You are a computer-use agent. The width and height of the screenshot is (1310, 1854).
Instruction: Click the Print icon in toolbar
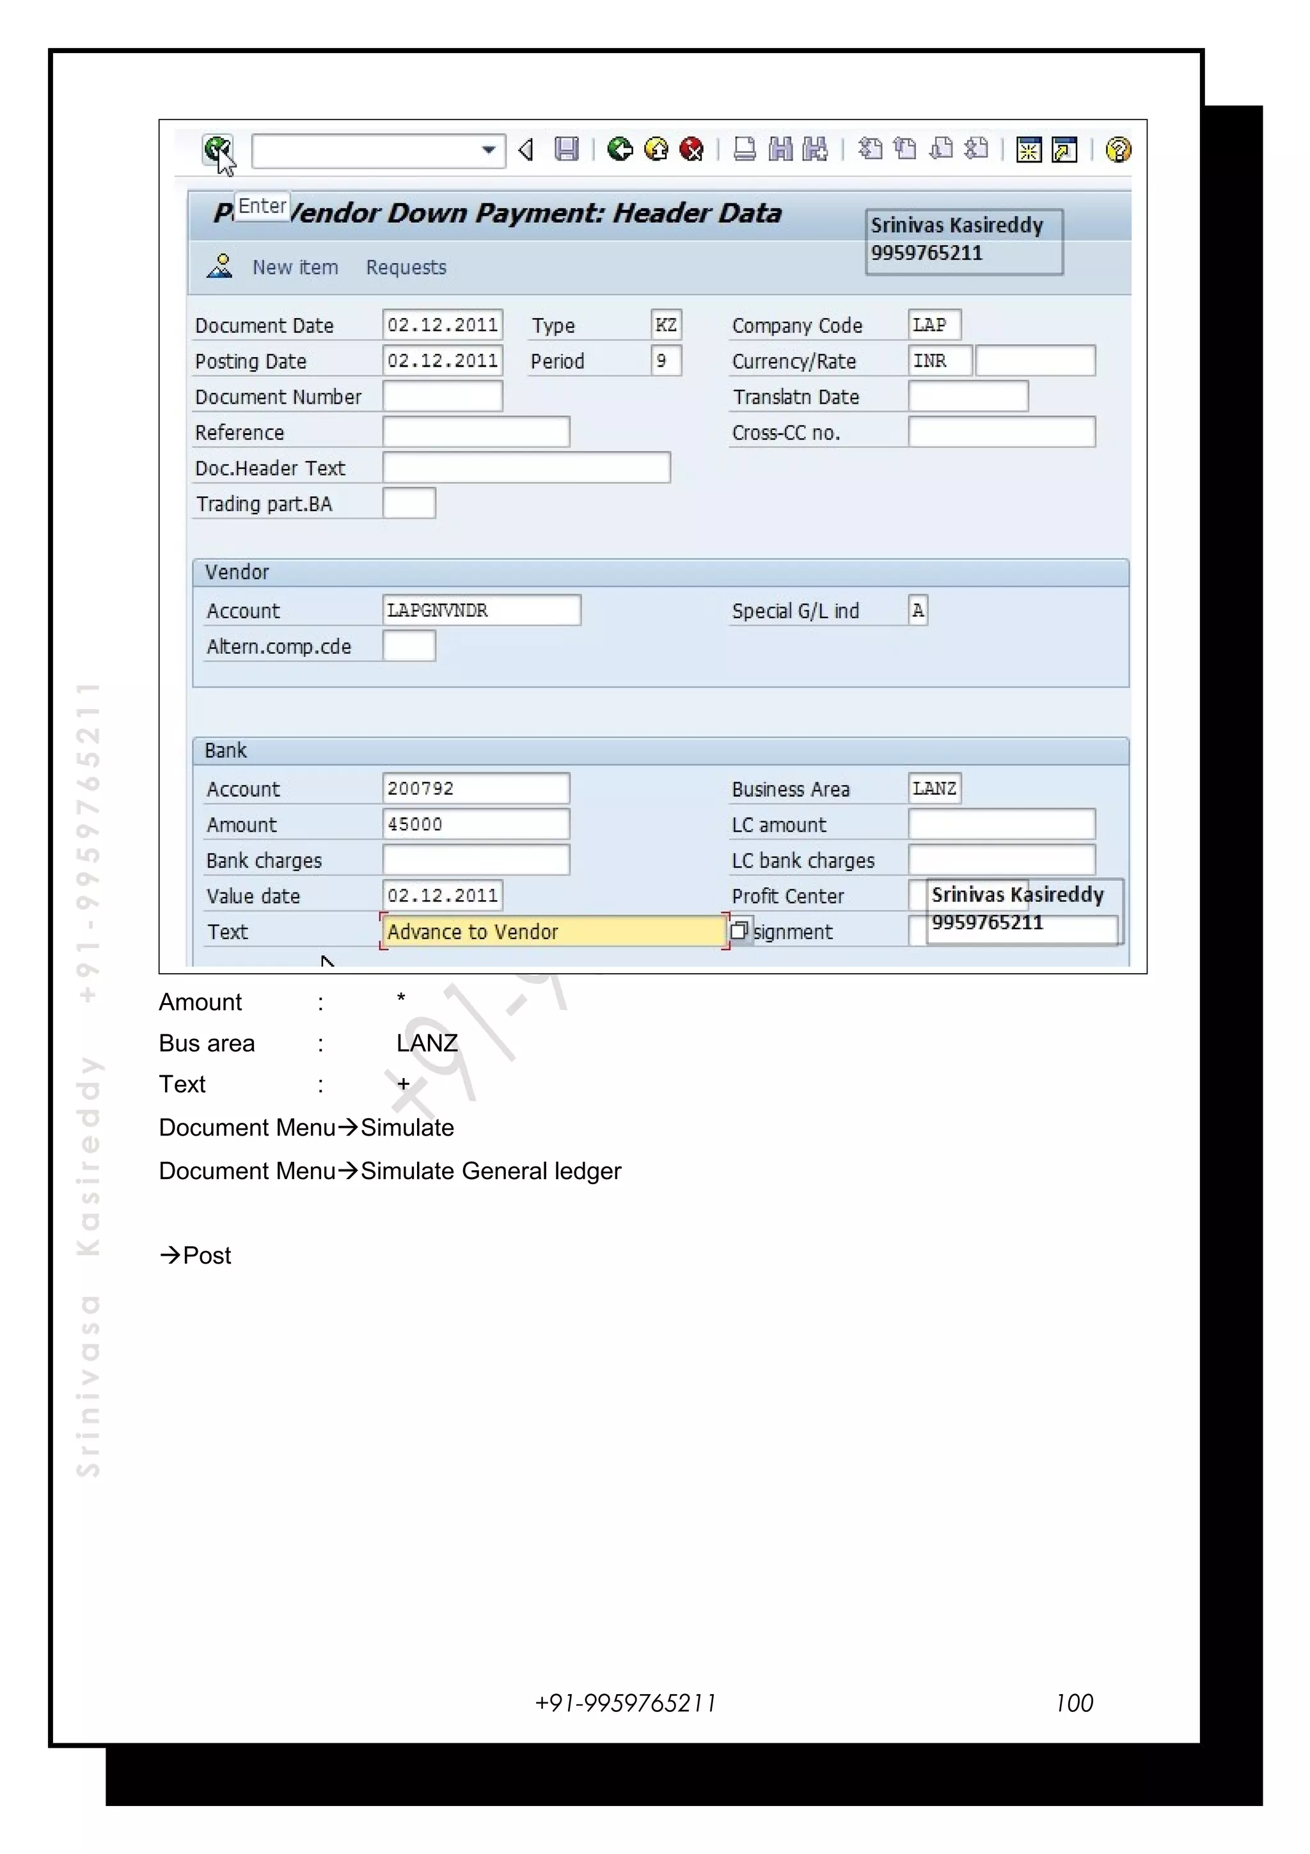point(744,150)
